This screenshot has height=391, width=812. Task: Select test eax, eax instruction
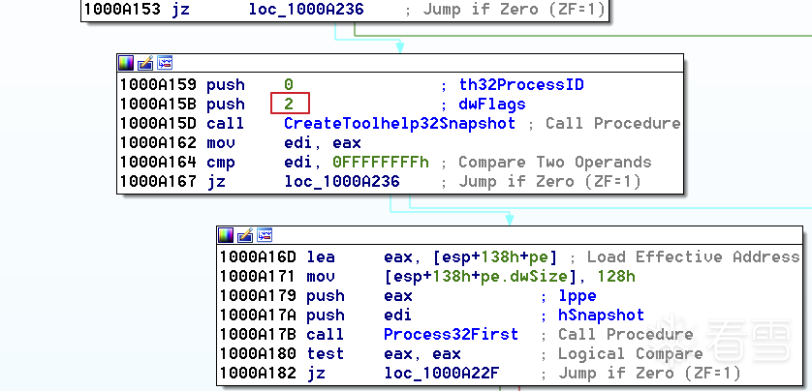click(x=384, y=354)
